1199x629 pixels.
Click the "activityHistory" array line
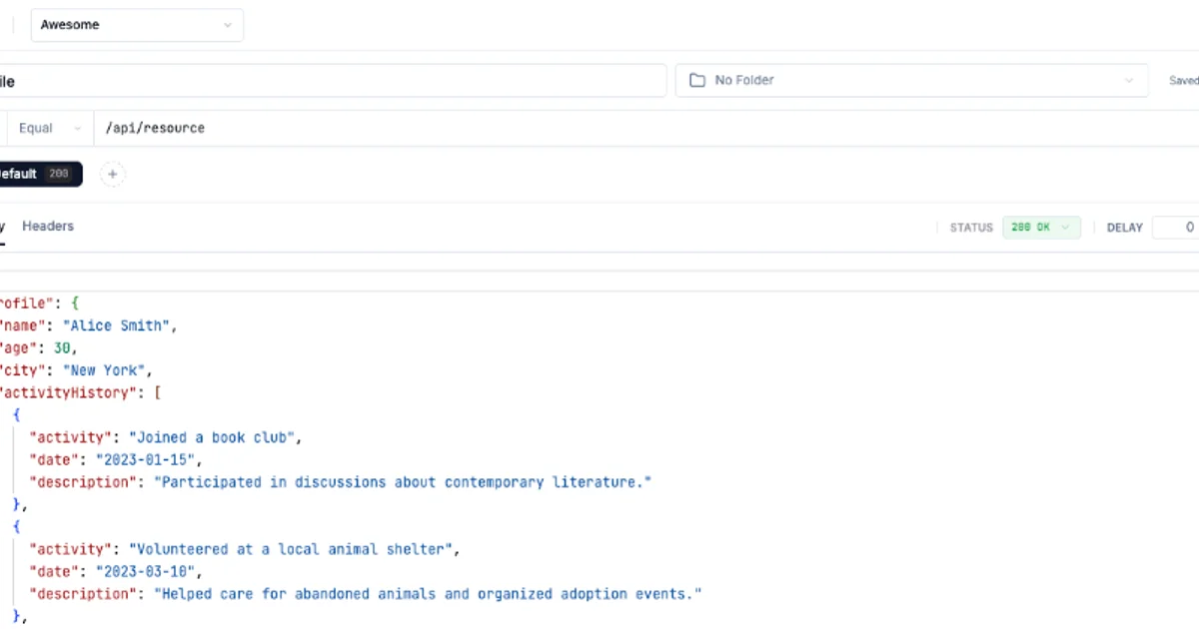[80, 392]
